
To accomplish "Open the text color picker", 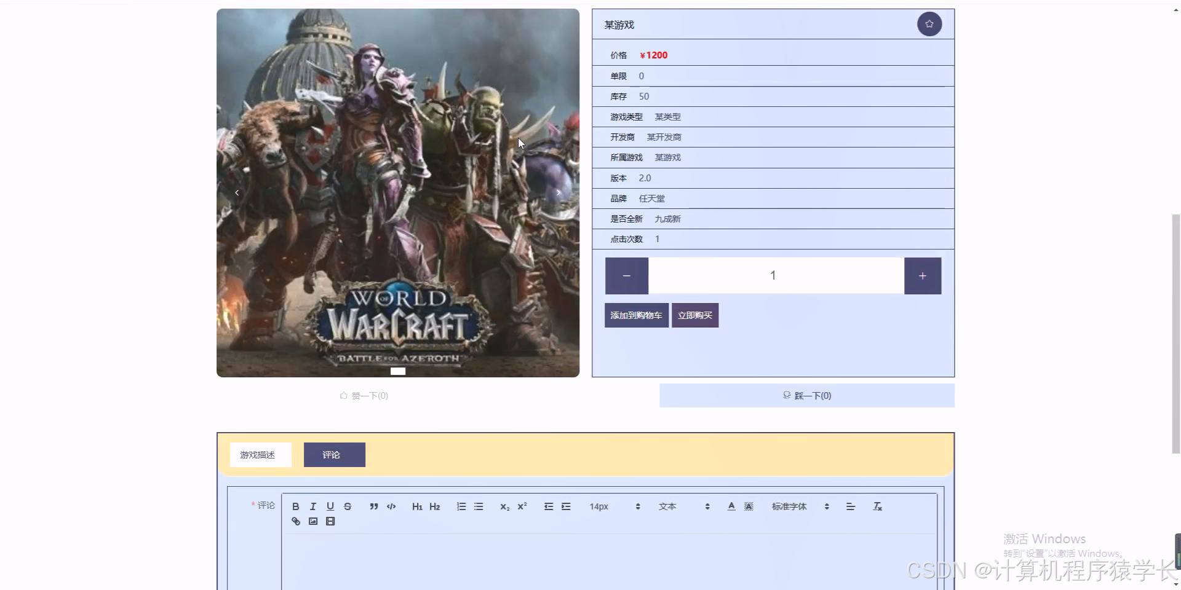I will coord(731,506).
